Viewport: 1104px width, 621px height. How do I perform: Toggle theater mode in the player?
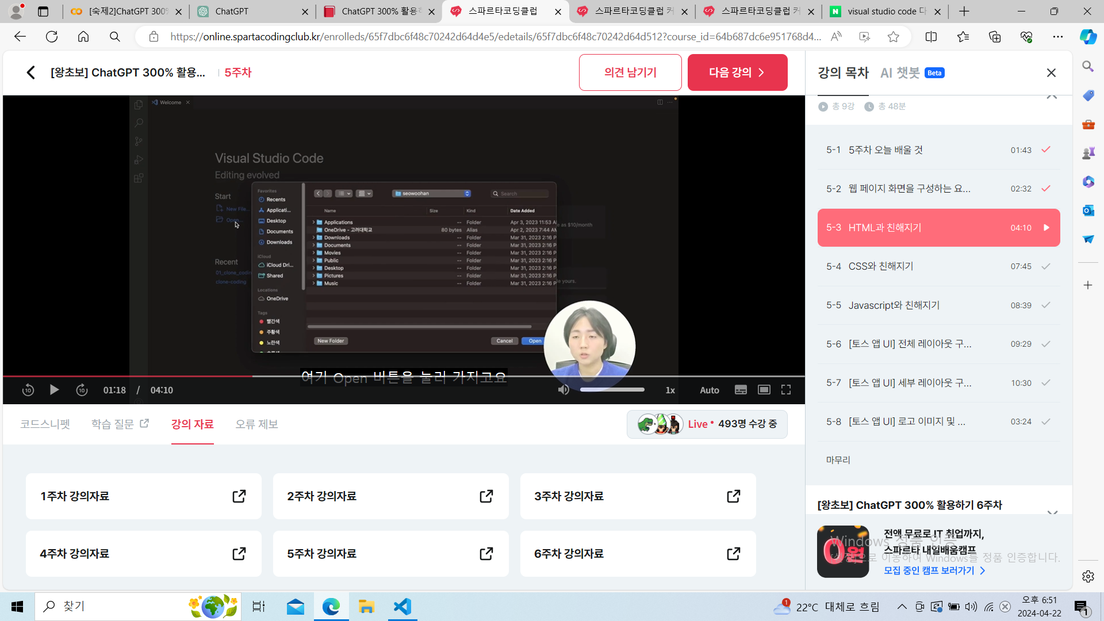point(764,390)
